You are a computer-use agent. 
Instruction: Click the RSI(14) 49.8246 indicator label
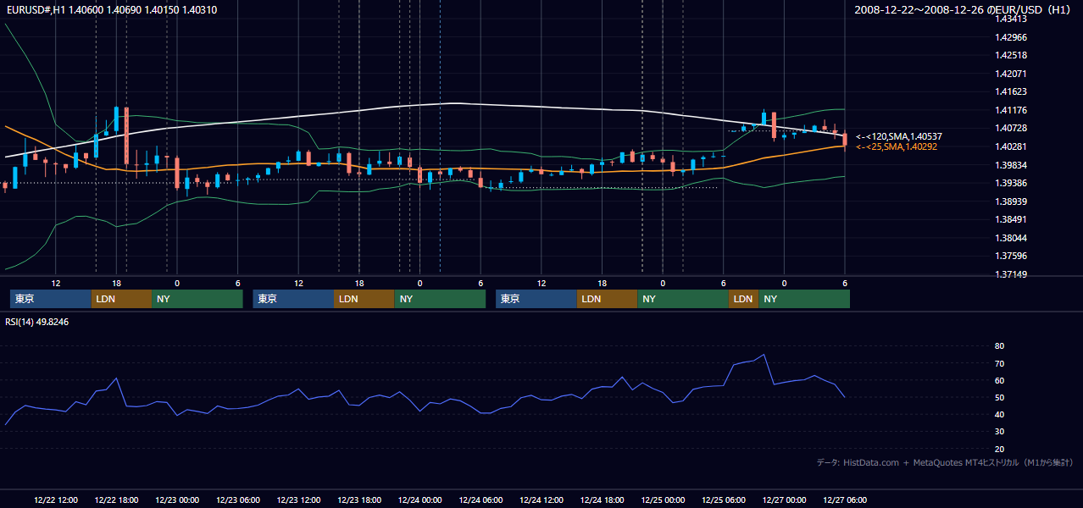(x=37, y=322)
